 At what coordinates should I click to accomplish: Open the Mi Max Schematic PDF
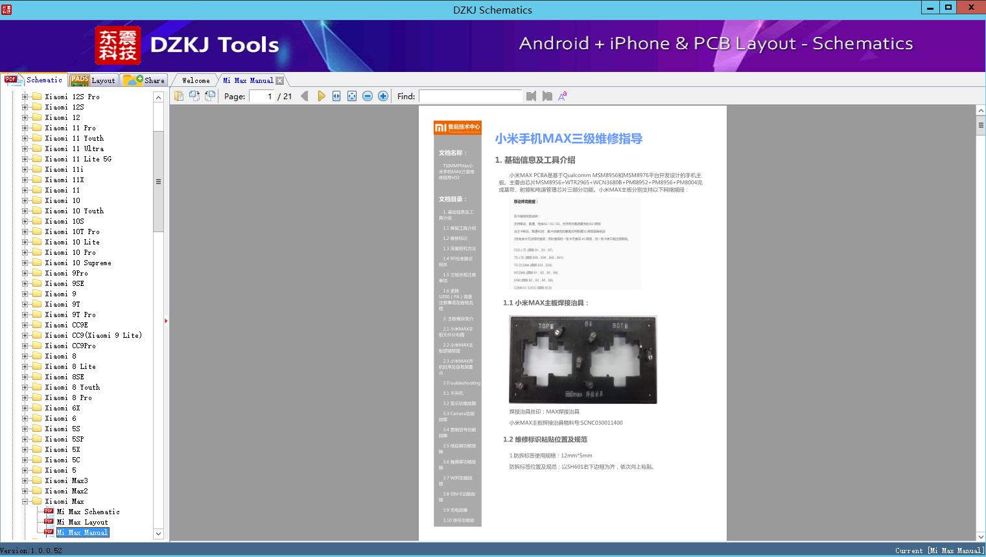[x=88, y=512]
